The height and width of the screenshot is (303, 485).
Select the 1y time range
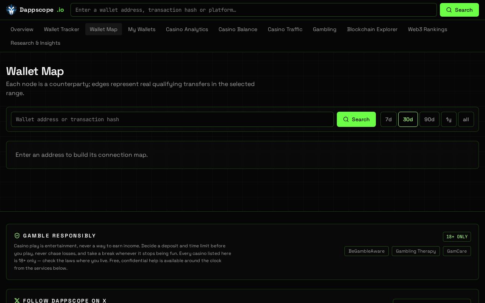449,119
